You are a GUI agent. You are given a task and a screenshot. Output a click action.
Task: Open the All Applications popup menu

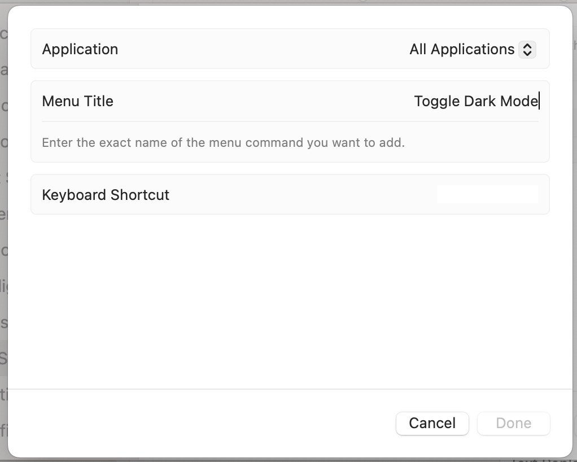coord(462,50)
